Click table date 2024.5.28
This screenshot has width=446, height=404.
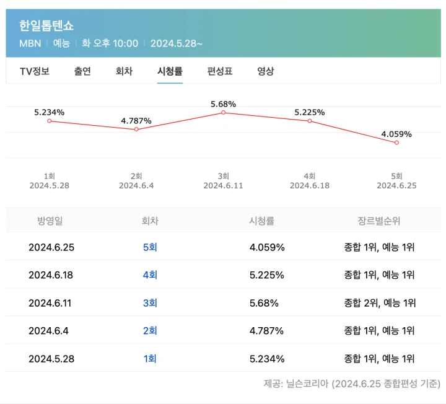[x=51, y=359]
